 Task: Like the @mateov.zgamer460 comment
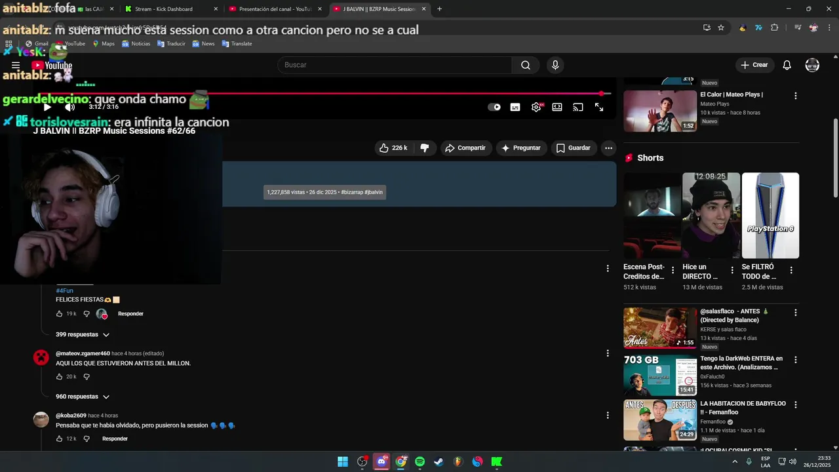click(59, 377)
